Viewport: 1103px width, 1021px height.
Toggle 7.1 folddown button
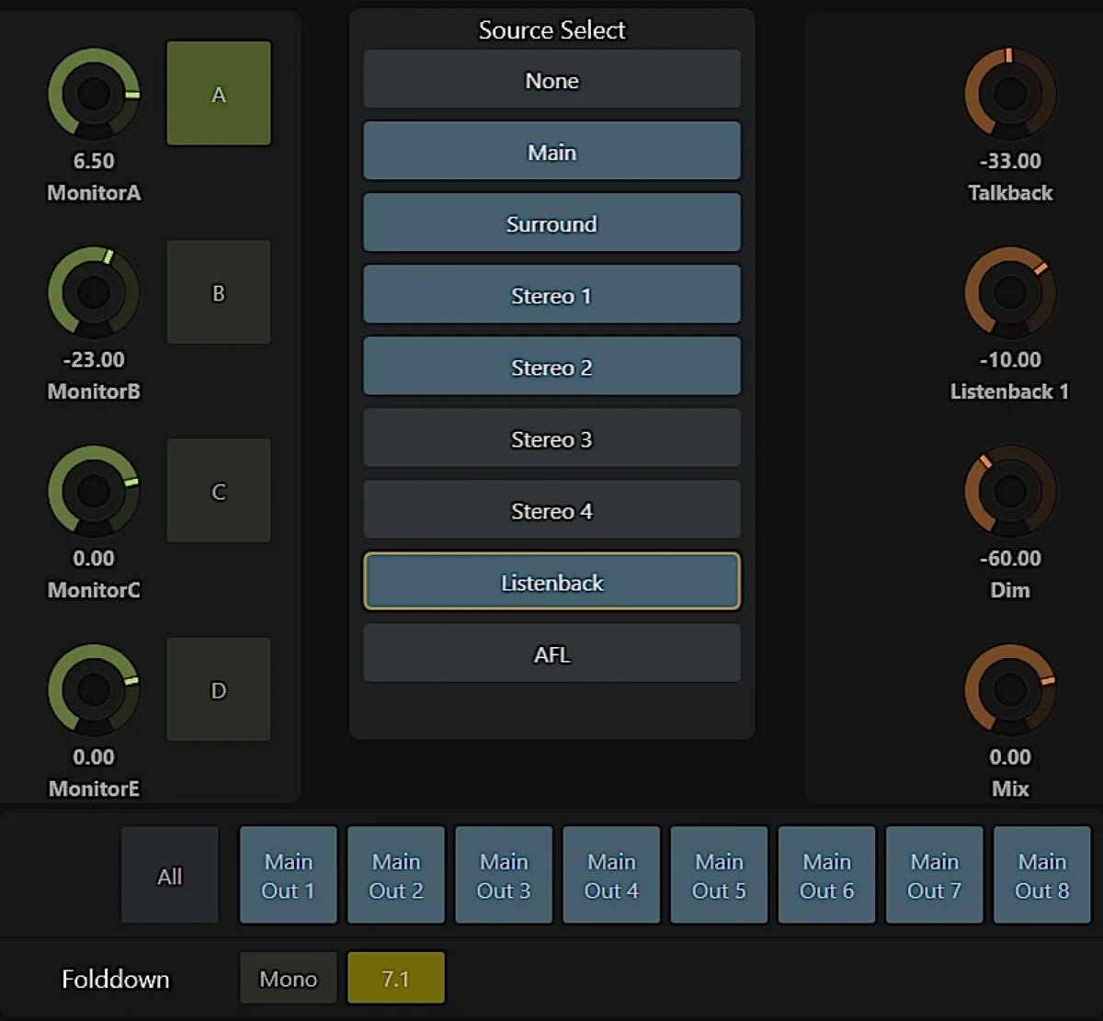[x=396, y=978]
